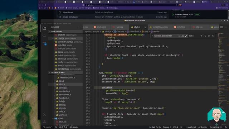Toggle Match Whole Word in find widget
Image resolution: width=229 pixels, height=129 pixels.
tap(183, 36)
